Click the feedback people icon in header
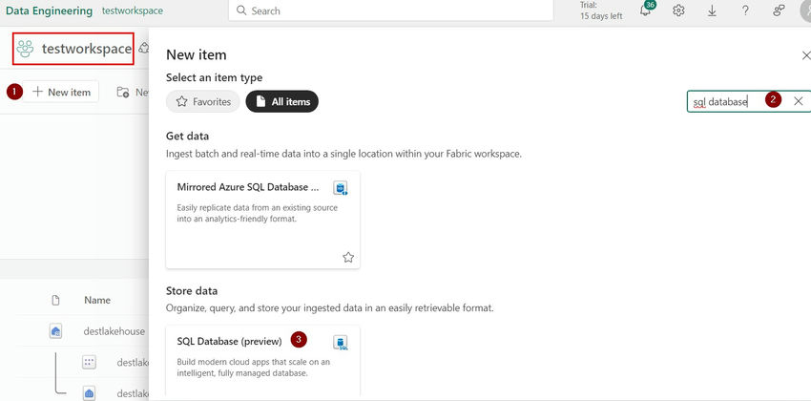This screenshot has height=401, width=811. click(x=779, y=11)
